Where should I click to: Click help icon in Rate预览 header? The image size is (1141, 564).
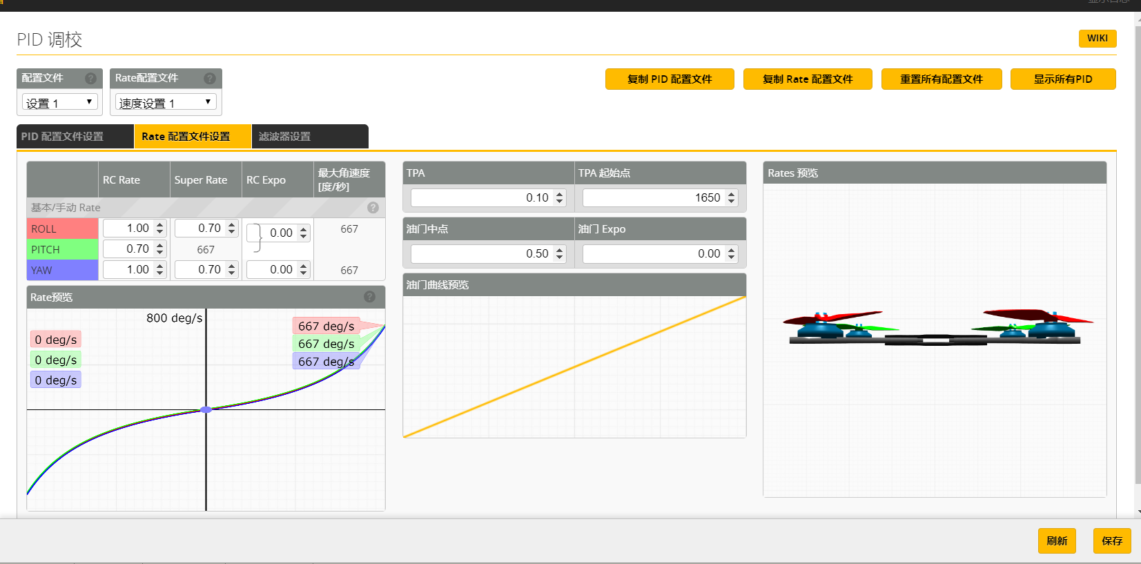[370, 297]
